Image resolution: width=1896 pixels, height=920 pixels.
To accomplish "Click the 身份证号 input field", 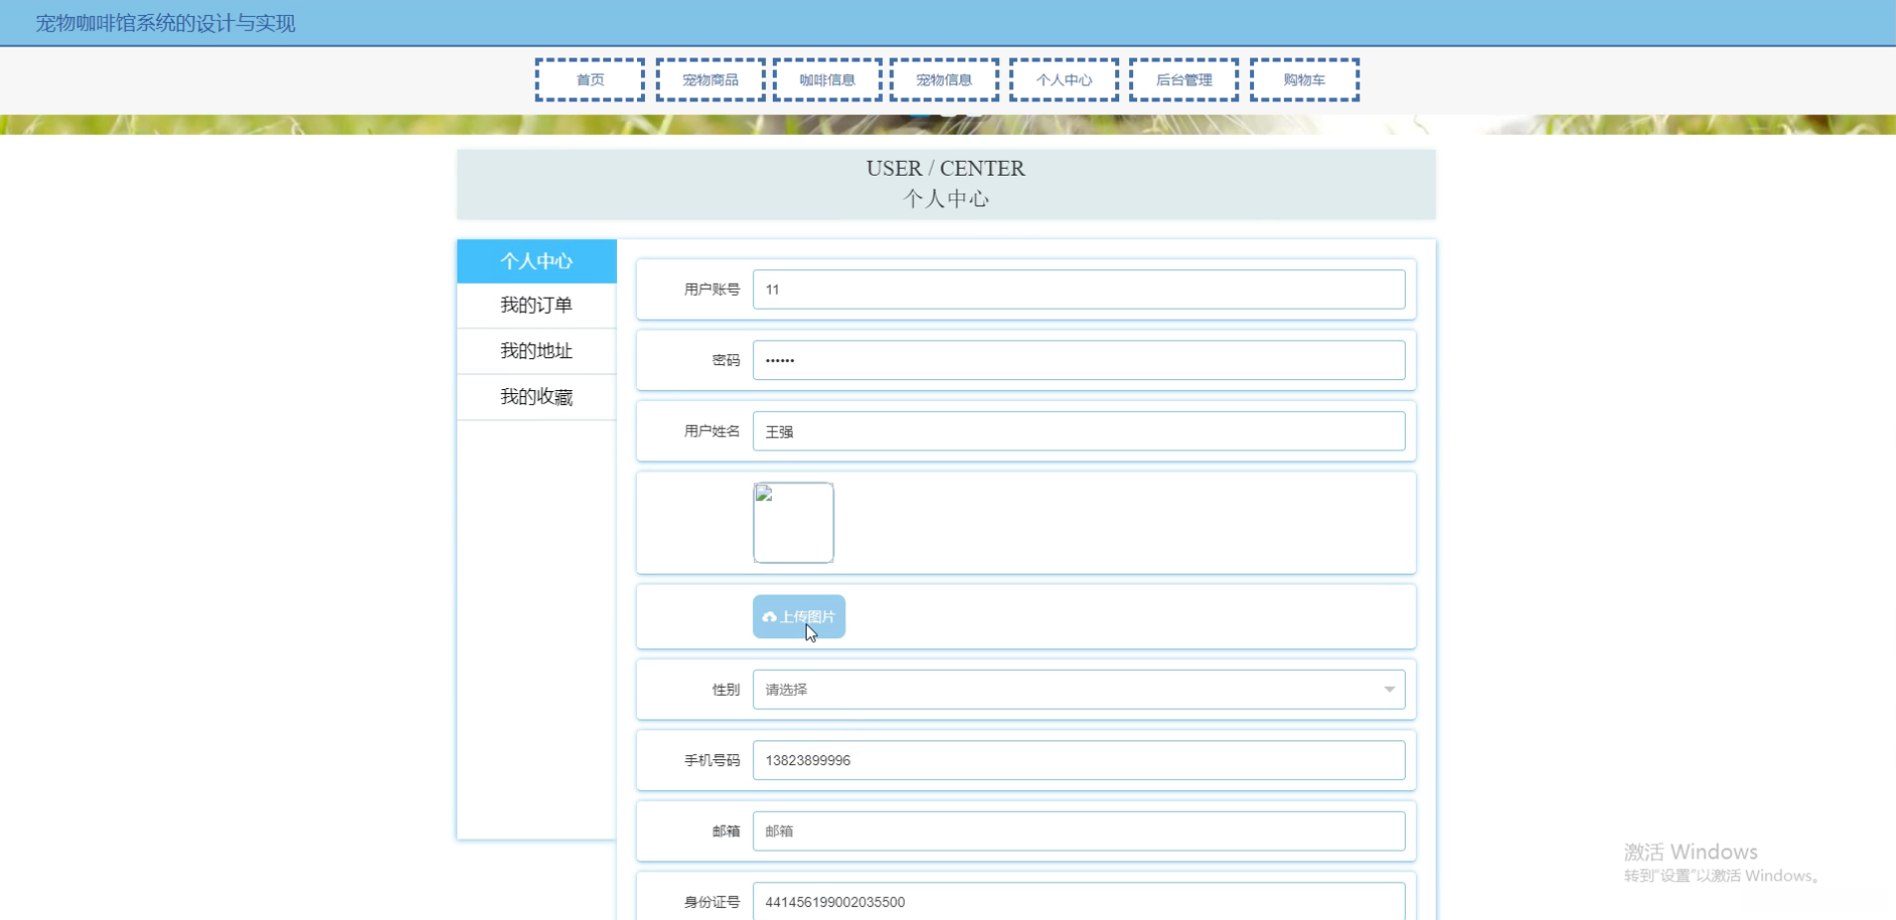I will [1077, 901].
